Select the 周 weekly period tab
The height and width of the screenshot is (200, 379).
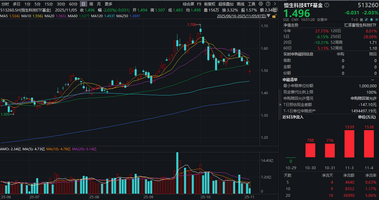click(x=91, y=4)
